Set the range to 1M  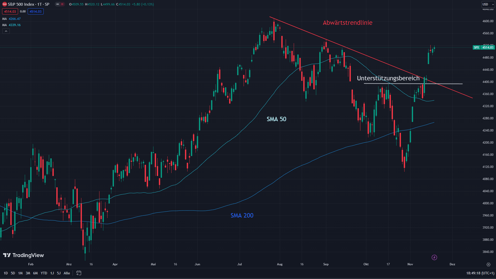coord(20,273)
